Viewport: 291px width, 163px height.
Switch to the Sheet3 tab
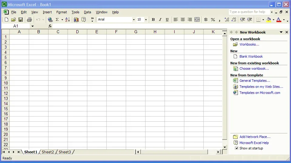coord(65,152)
